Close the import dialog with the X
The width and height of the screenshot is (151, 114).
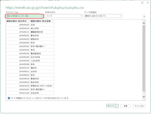(148, 3)
